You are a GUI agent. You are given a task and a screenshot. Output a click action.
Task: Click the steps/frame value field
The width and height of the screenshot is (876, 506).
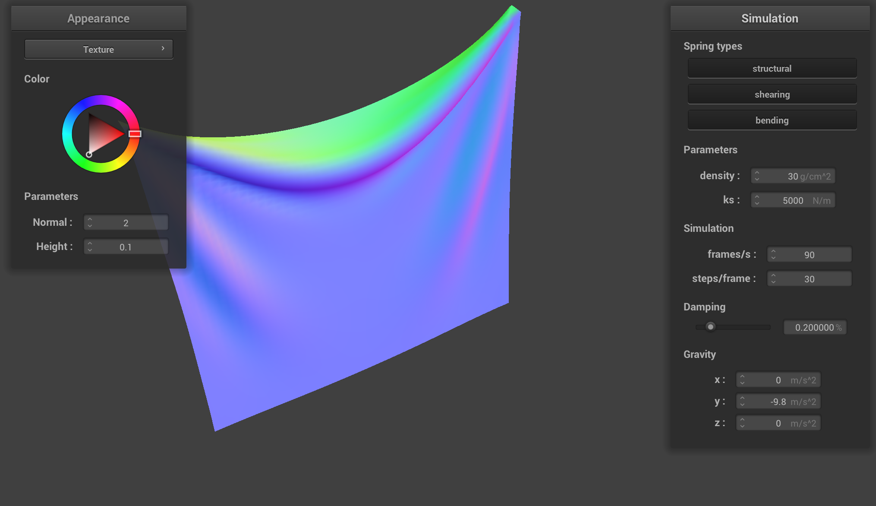(x=810, y=278)
